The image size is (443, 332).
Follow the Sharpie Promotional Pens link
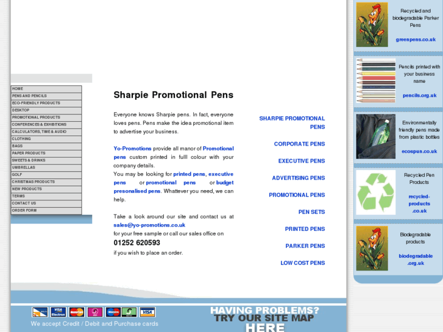(x=292, y=122)
